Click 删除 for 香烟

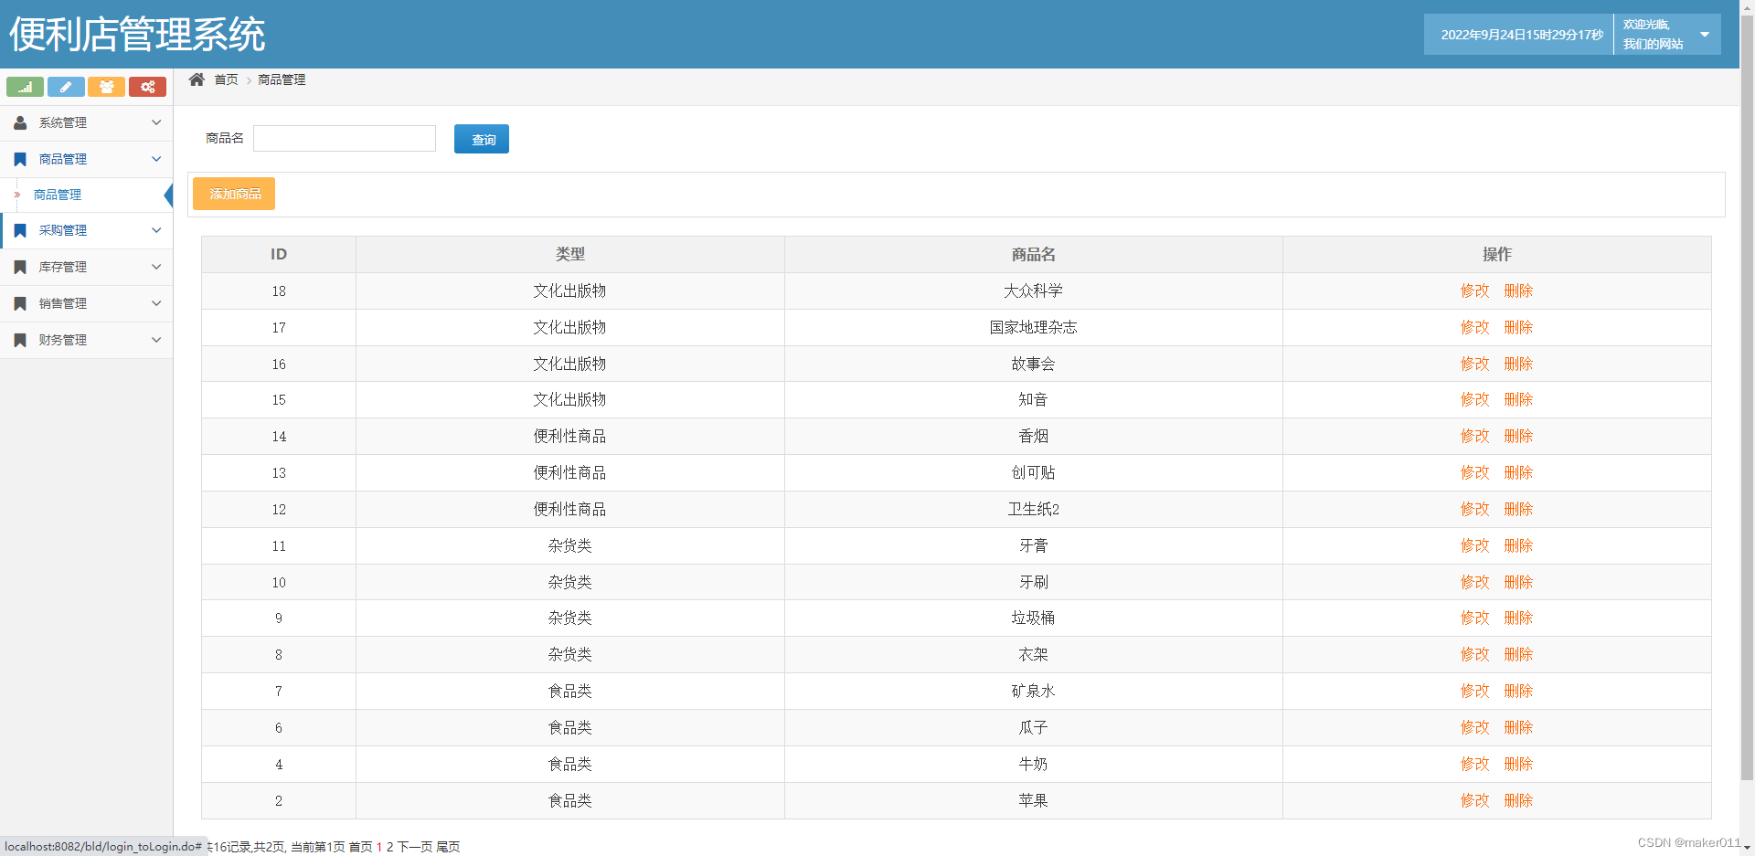[1518, 436]
